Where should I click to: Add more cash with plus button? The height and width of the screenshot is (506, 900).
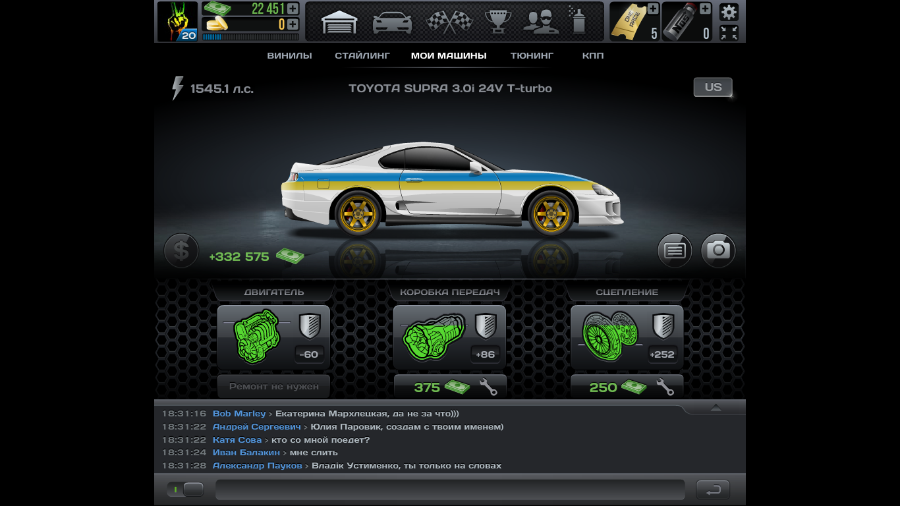[x=293, y=9]
